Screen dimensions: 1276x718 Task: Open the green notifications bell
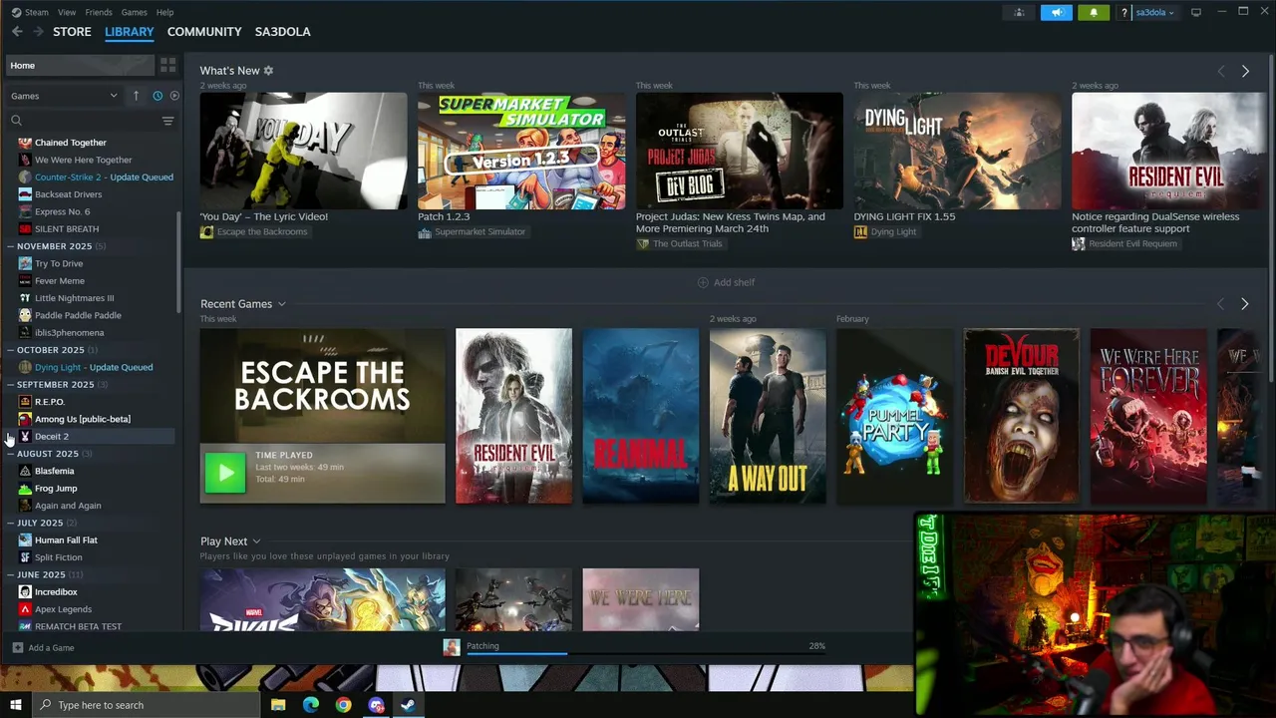tap(1094, 12)
